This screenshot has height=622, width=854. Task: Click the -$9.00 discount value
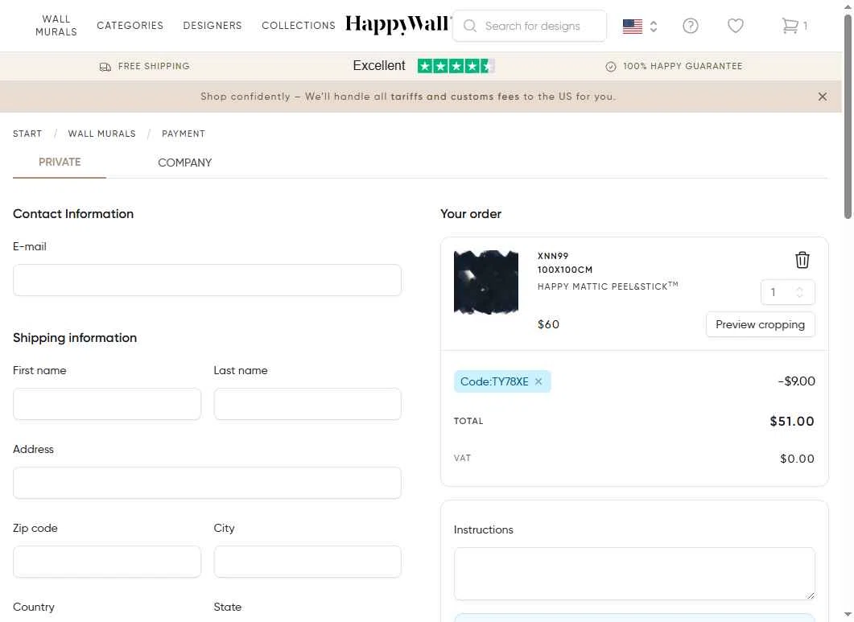click(x=796, y=381)
